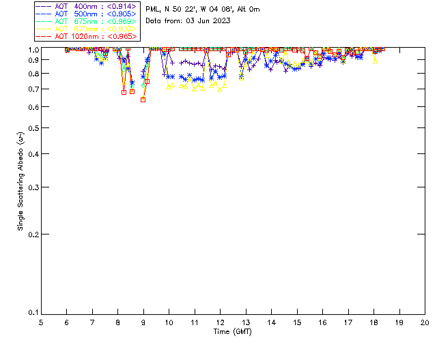Click the 0.6 y-axis tick label
437x349 pixels.
33,107
